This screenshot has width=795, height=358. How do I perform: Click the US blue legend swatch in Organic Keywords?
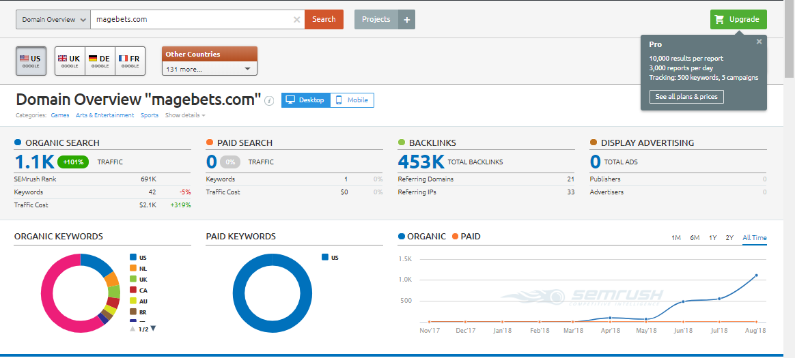(x=133, y=257)
